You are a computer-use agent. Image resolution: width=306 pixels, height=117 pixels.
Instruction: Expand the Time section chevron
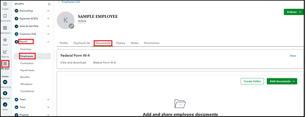click(x=48, y=107)
